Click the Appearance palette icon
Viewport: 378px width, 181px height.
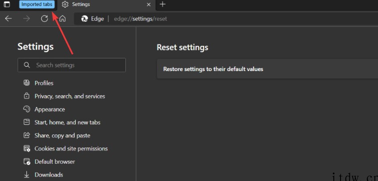point(26,109)
